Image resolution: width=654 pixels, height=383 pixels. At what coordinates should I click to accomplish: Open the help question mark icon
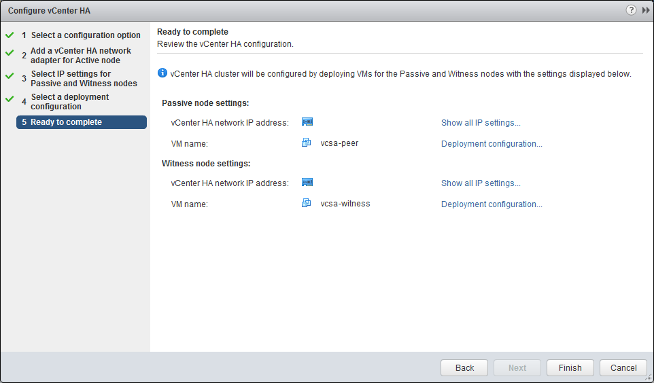(631, 10)
